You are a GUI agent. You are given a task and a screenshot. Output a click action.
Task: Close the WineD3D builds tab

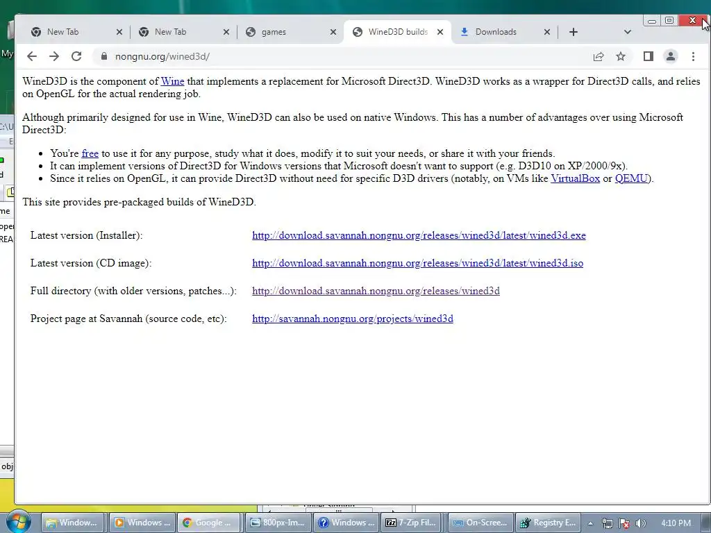tap(440, 32)
